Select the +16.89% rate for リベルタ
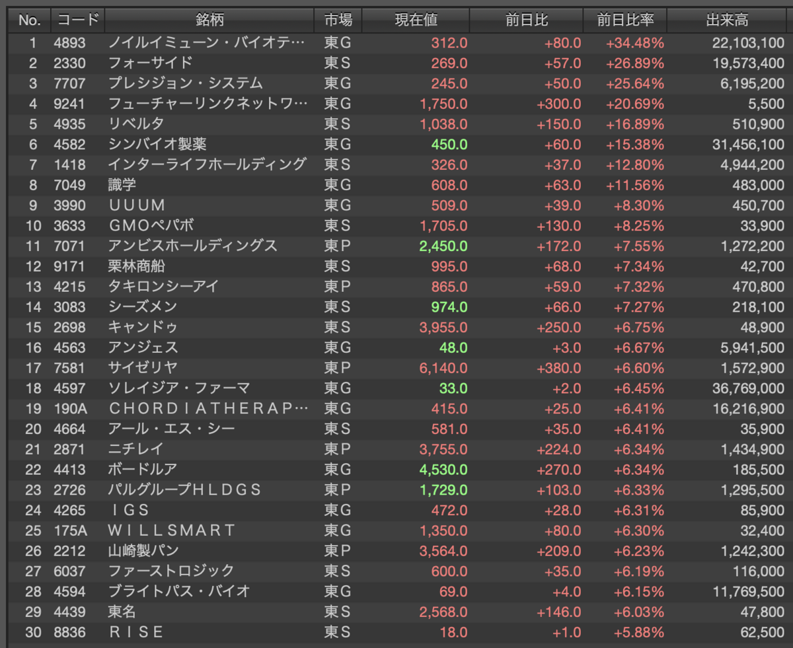The image size is (793, 648). [x=635, y=124]
